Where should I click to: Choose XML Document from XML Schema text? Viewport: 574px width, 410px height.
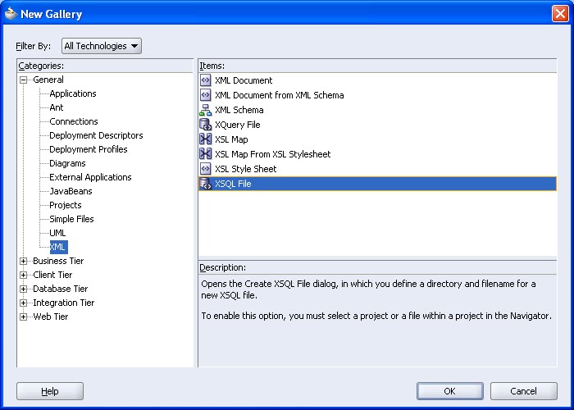tap(280, 95)
